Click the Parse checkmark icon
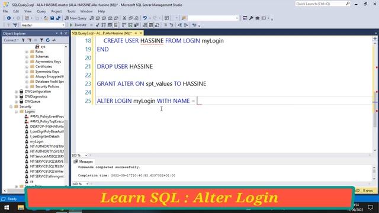The width and height of the screenshot is (379, 213). [x=97, y=25]
